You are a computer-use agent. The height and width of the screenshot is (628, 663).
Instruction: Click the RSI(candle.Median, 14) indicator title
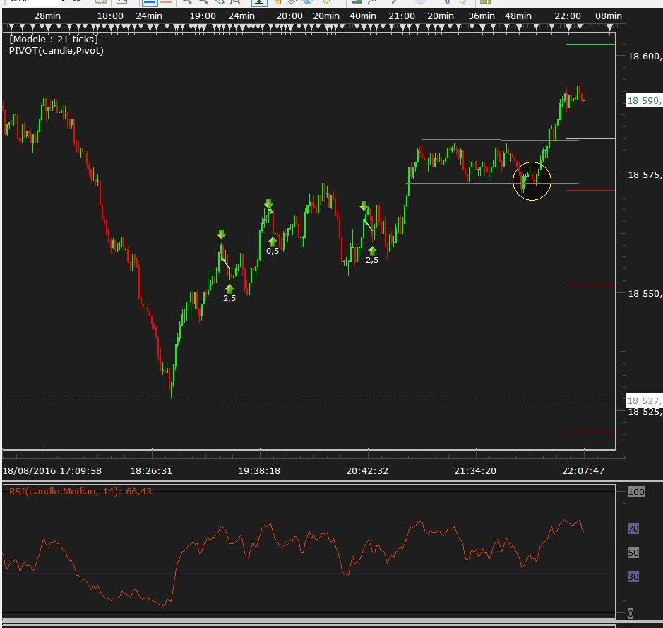click(x=80, y=492)
